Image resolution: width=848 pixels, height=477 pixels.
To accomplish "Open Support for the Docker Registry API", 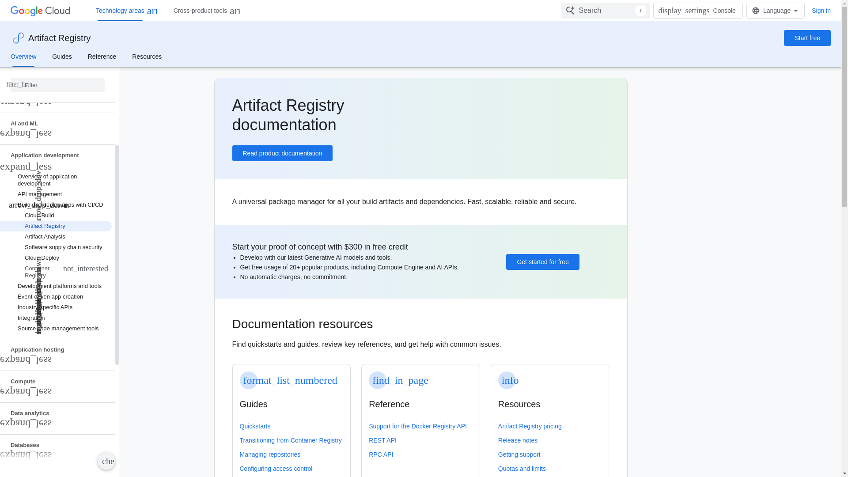I will tap(418, 426).
